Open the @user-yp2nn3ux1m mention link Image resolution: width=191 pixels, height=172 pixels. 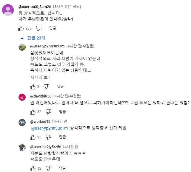tap(50, 128)
